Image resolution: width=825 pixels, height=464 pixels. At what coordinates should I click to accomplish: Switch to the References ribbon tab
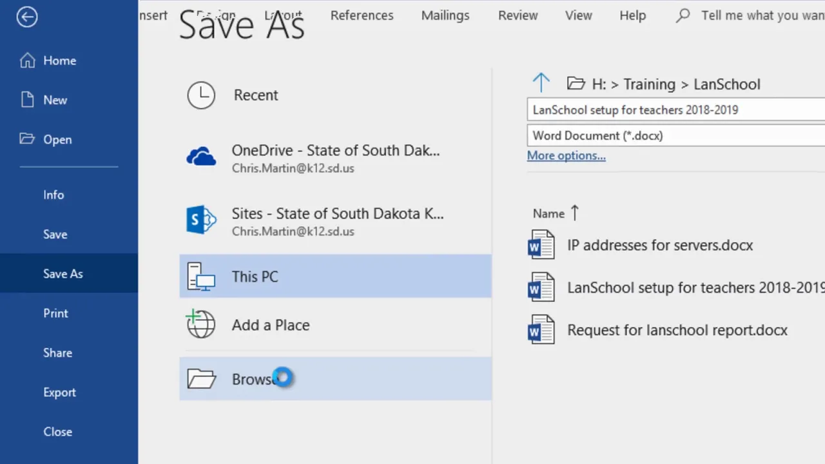(x=362, y=15)
